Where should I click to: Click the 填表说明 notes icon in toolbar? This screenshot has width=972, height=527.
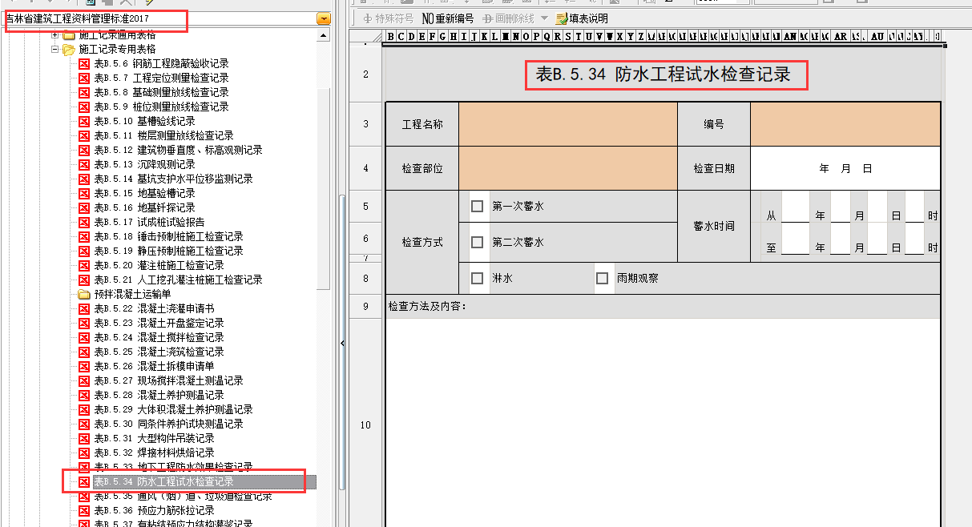[x=561, y=18]
